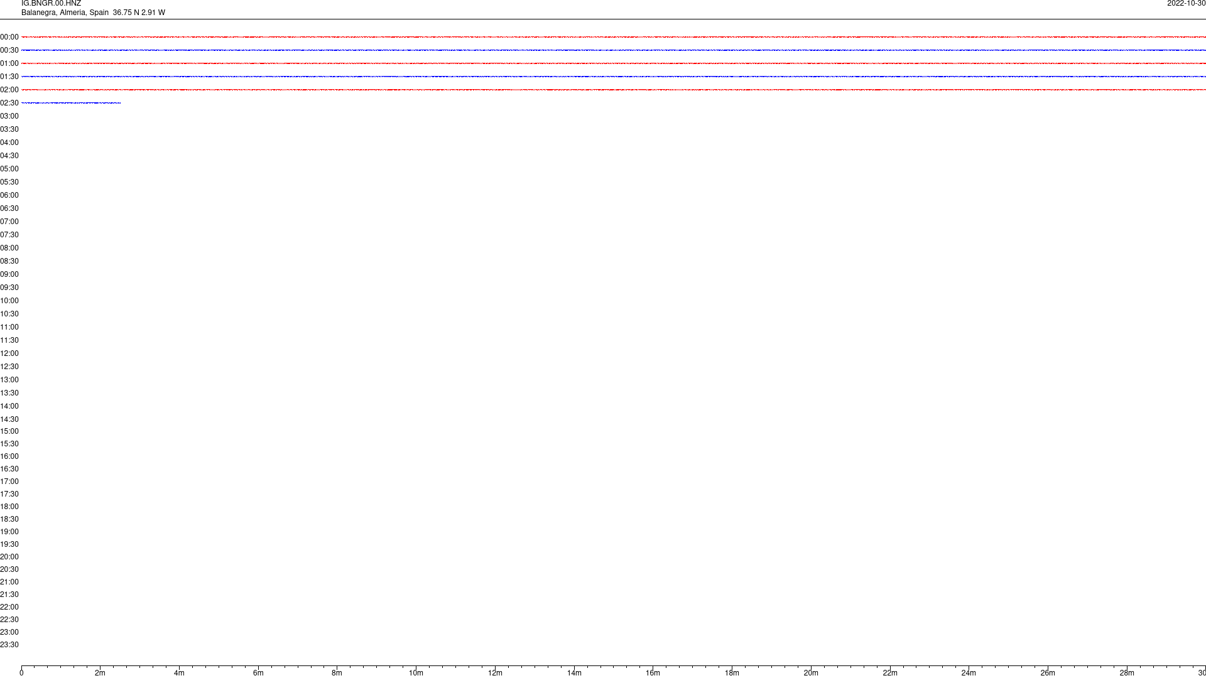Click the 22m tick label on axis
This screenshot has width=1206, height=678.
click(890, 673)
